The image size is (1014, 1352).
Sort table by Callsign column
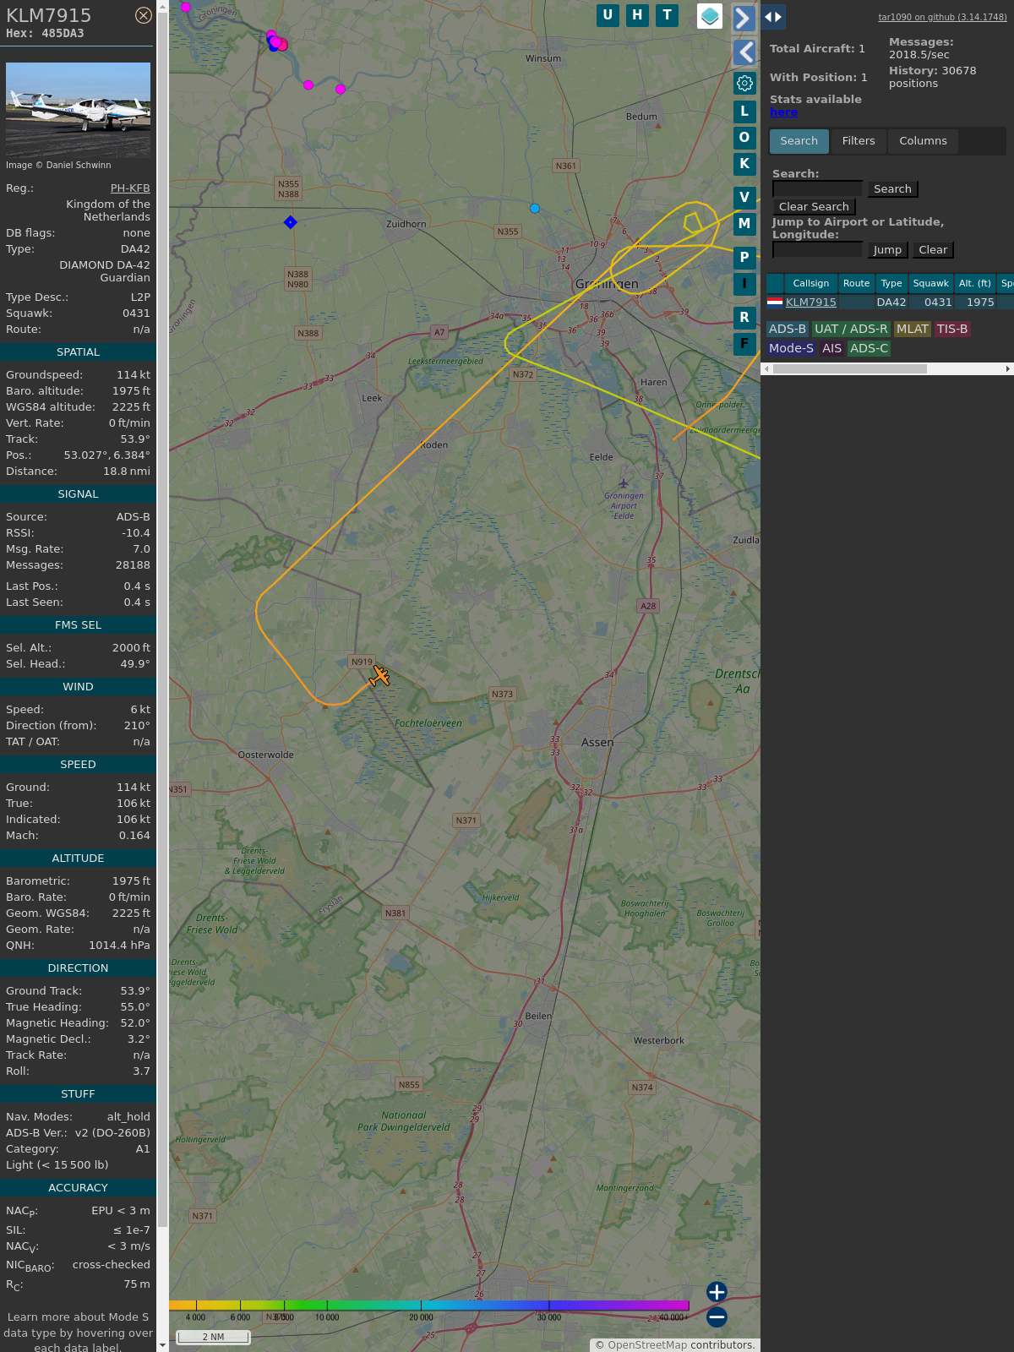click(810, 283)
